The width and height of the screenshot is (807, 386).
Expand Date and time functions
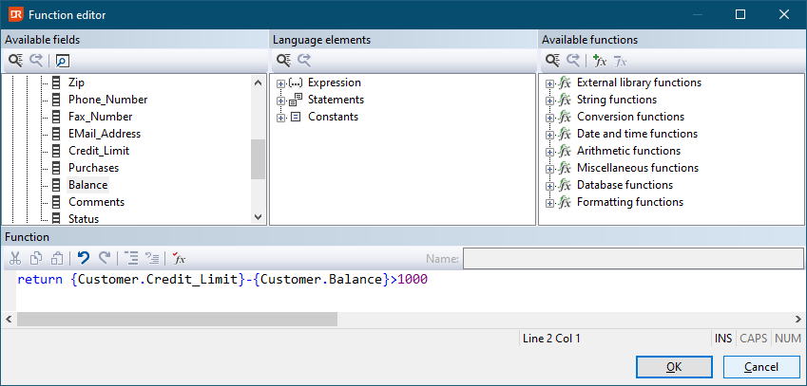pos(549,135)
